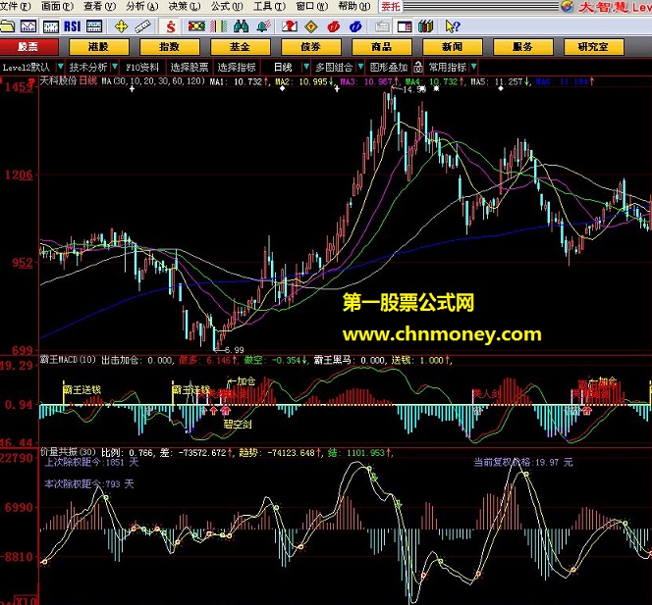Select the 商品 category button
Viewport: 652px width, 605px height.
pyautogui.click(x=382, y=47)
